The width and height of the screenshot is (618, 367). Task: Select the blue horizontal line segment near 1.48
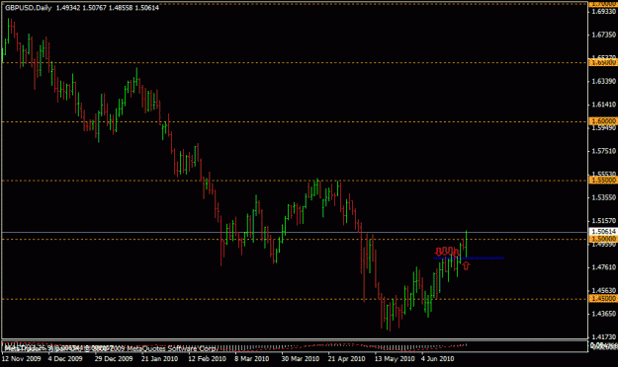[x=469, y=258]
